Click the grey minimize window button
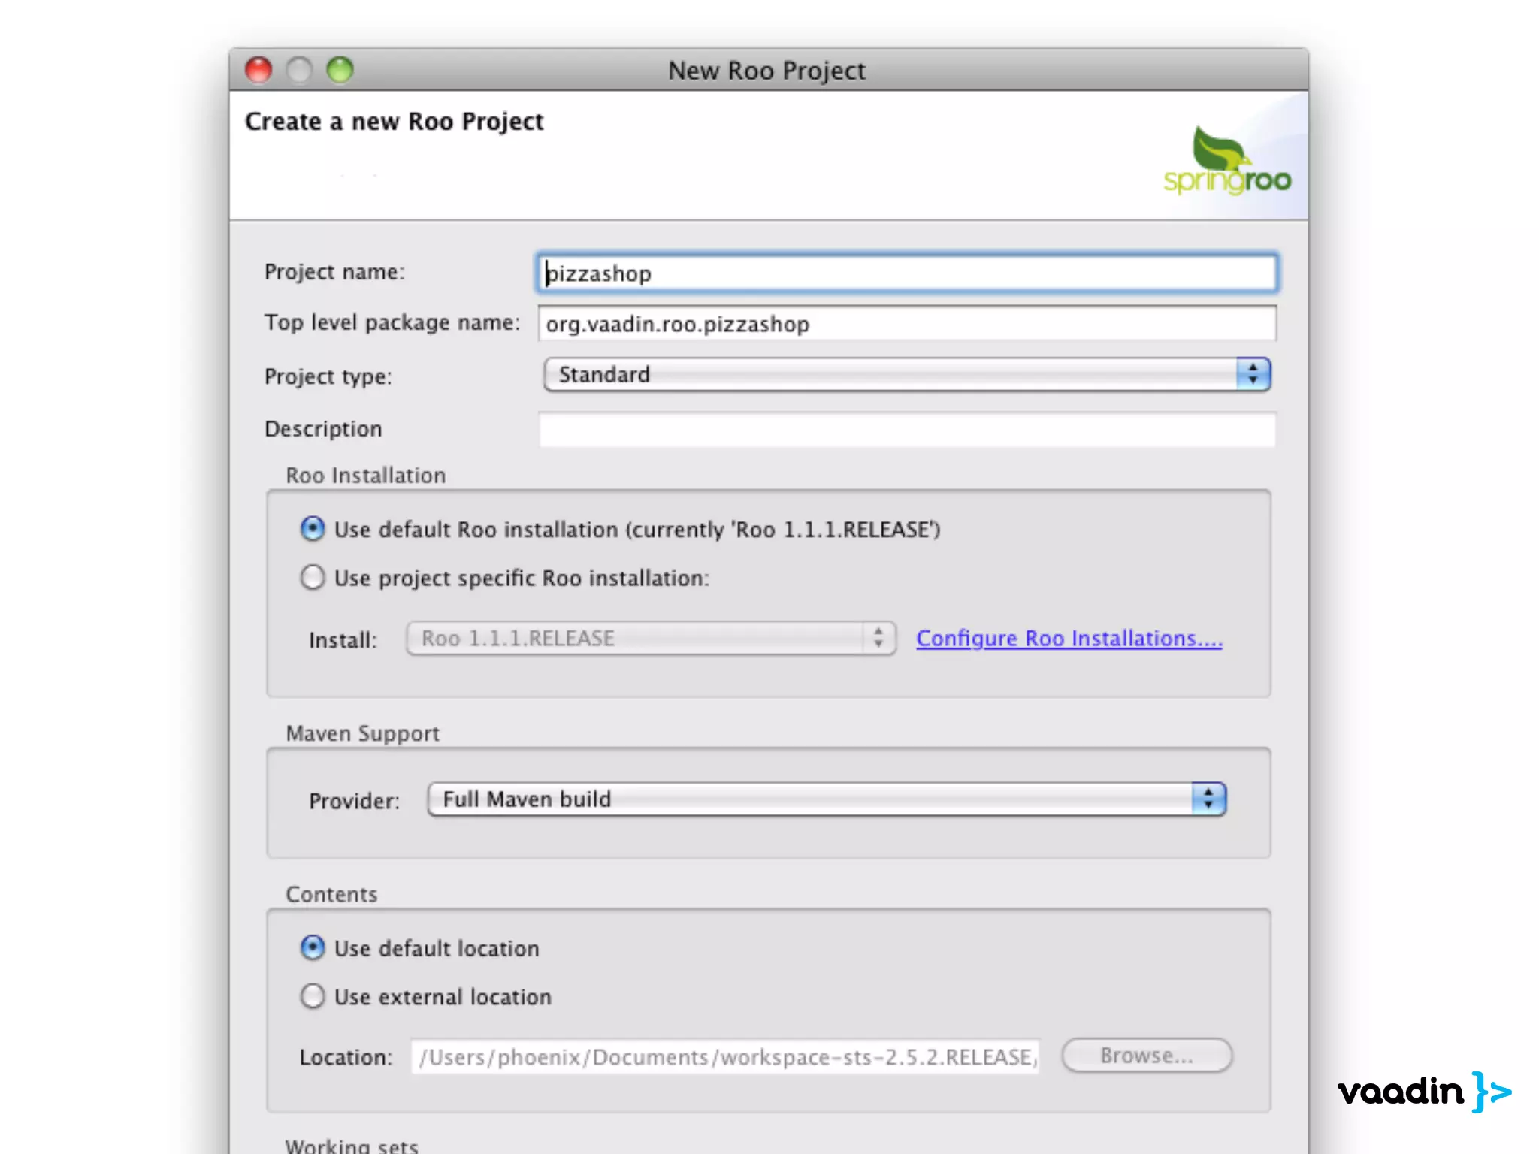The height and width of the screenshot is (1154, 1539). tap(299, 70)
